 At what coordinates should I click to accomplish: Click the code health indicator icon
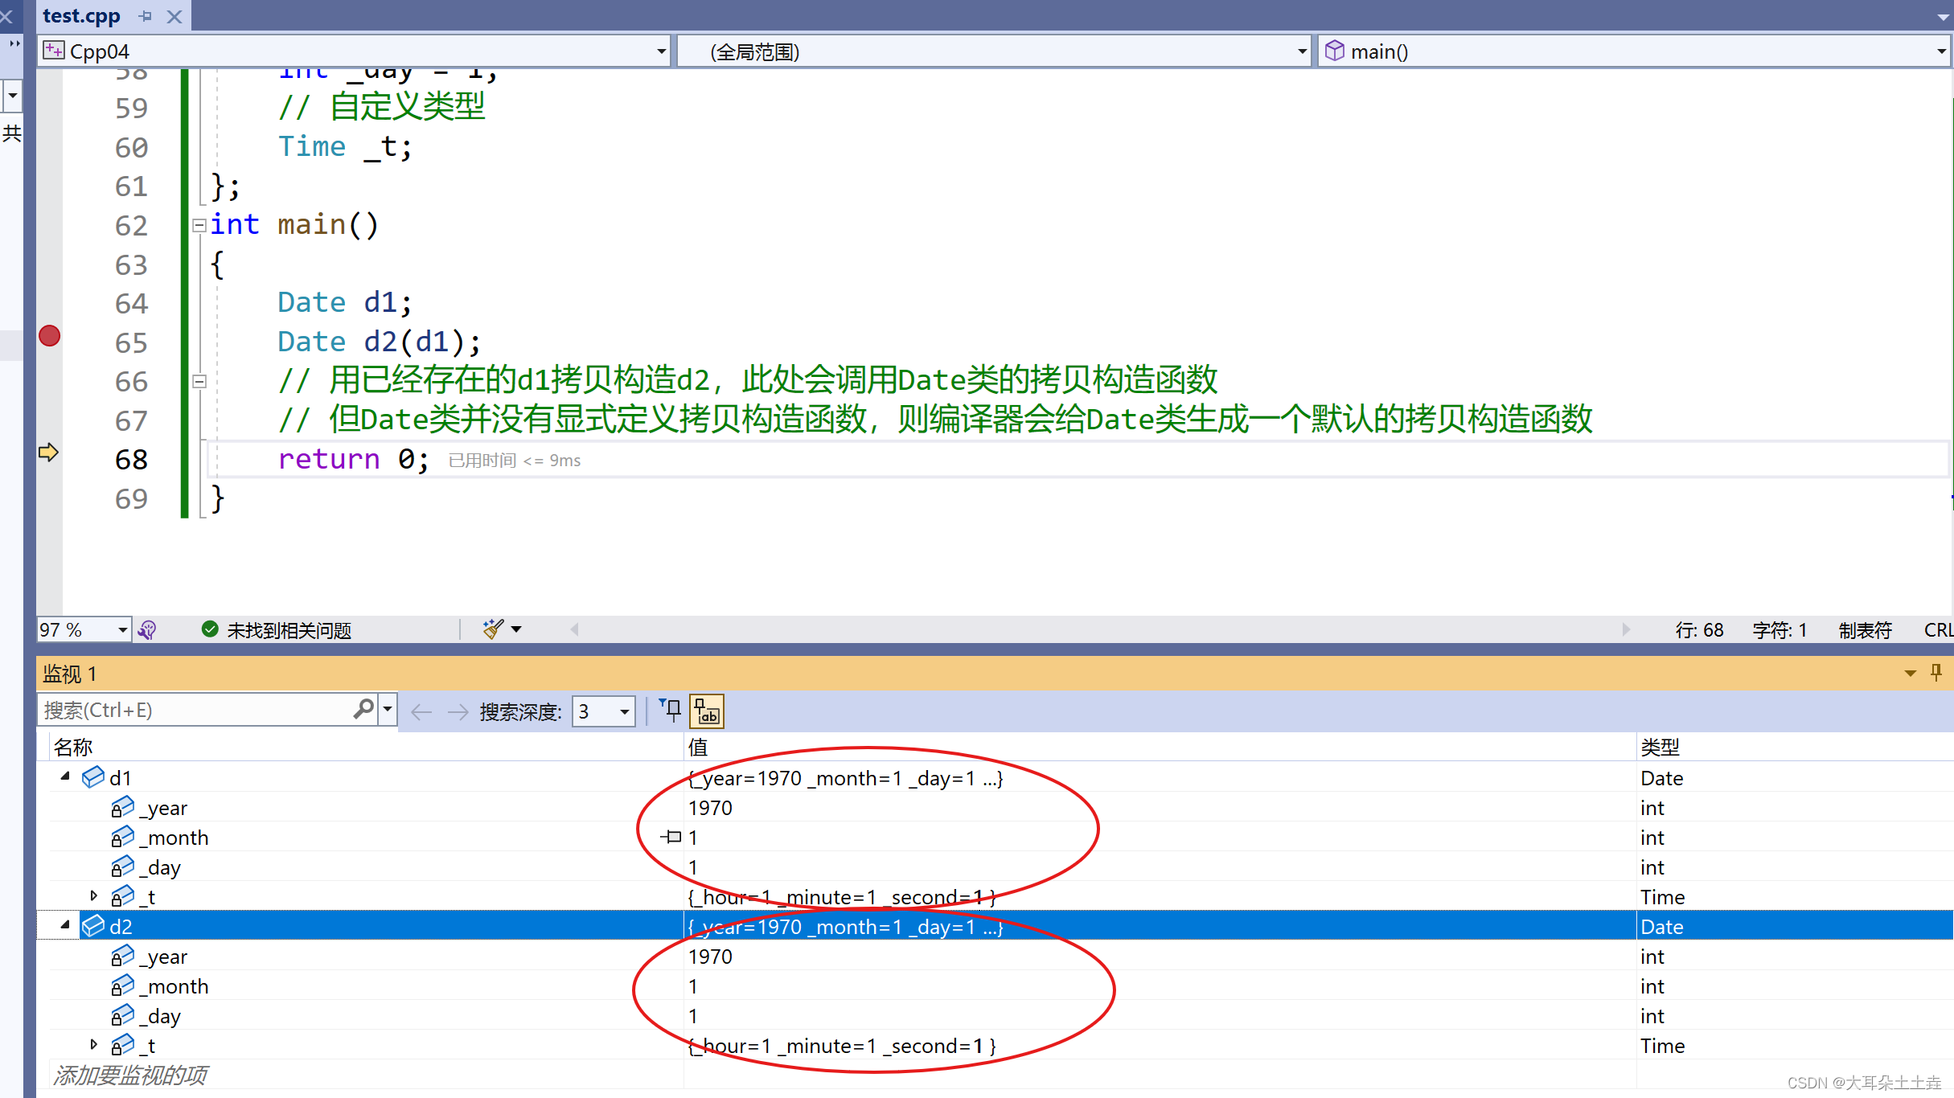pyautogui.click(x=147, y=629)
